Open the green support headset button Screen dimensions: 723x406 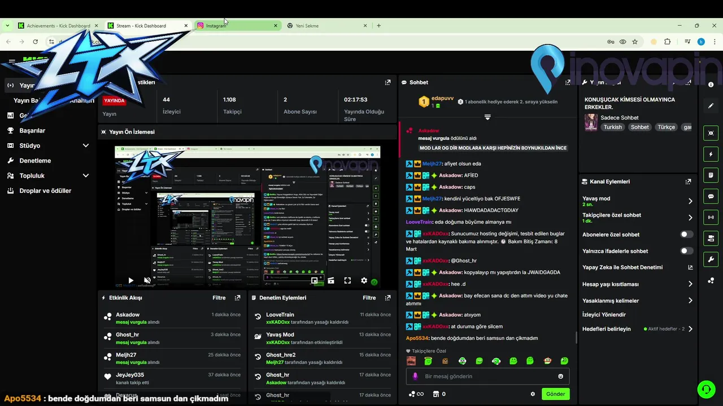(705, 389)
